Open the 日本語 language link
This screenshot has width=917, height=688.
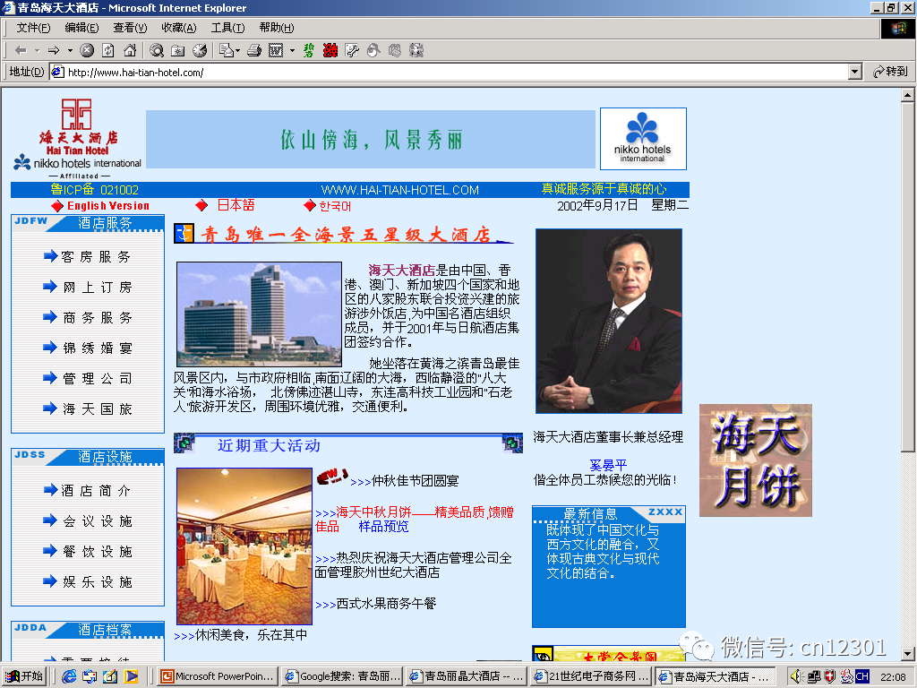(x=236, y=205)
